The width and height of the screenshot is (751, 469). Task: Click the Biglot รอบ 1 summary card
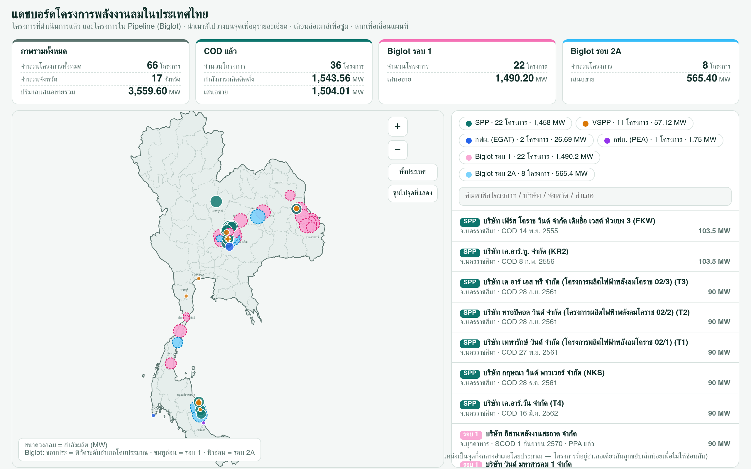(467, 72)
